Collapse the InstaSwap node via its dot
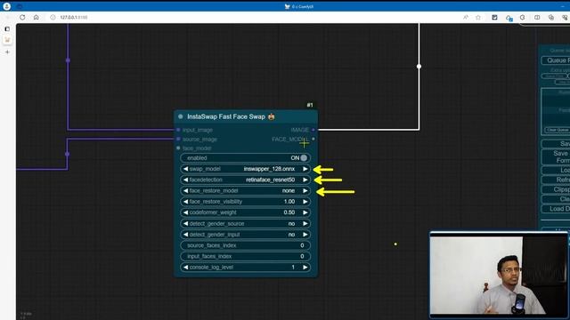Screen dimensions: 570x320 click(180, 116)
